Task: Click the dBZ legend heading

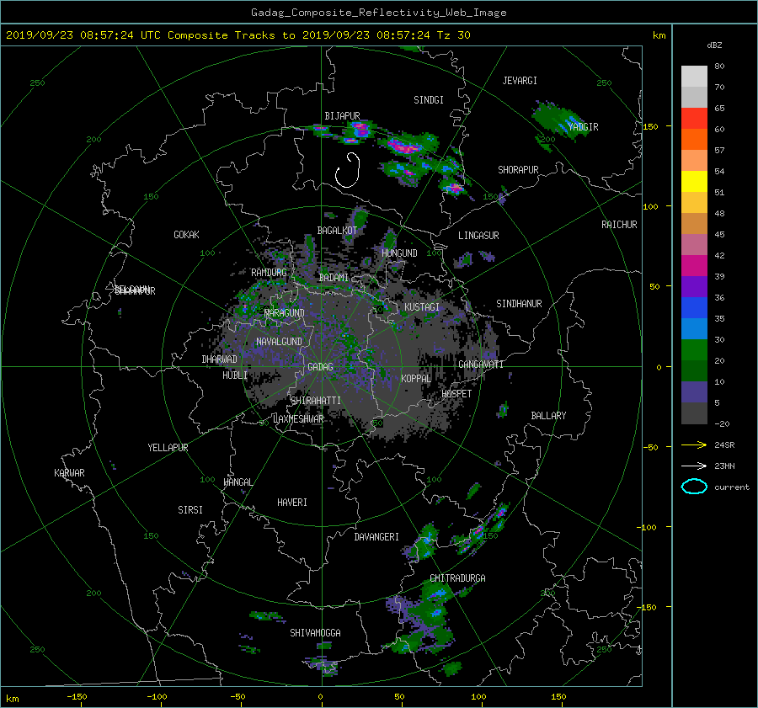Action: coord(714,45)
